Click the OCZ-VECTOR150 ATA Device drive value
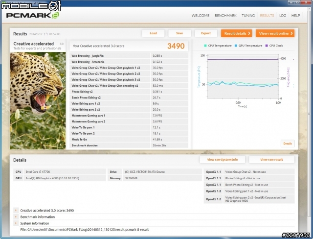Viewport: 313px width, 239px height. point(145,171)
